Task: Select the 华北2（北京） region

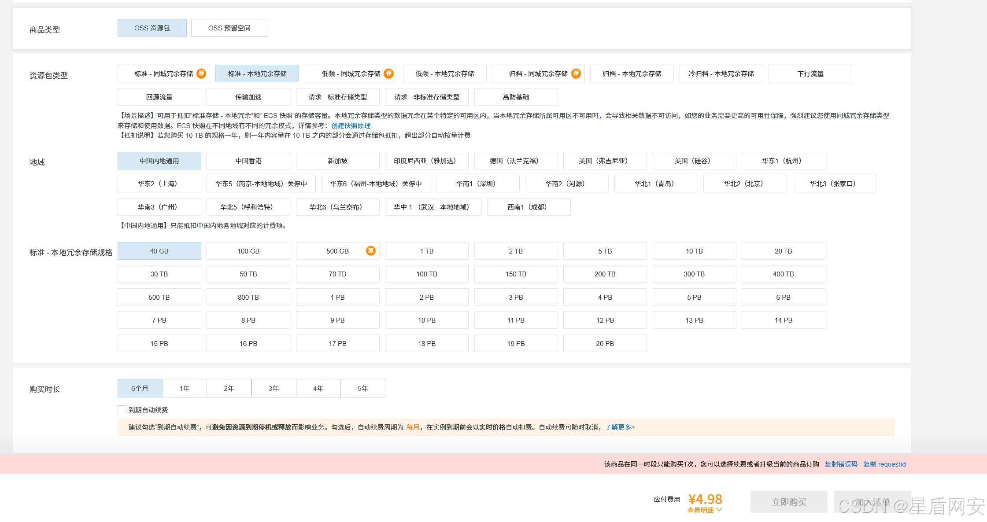Action: pyautogui.click(x=745, y=184)
